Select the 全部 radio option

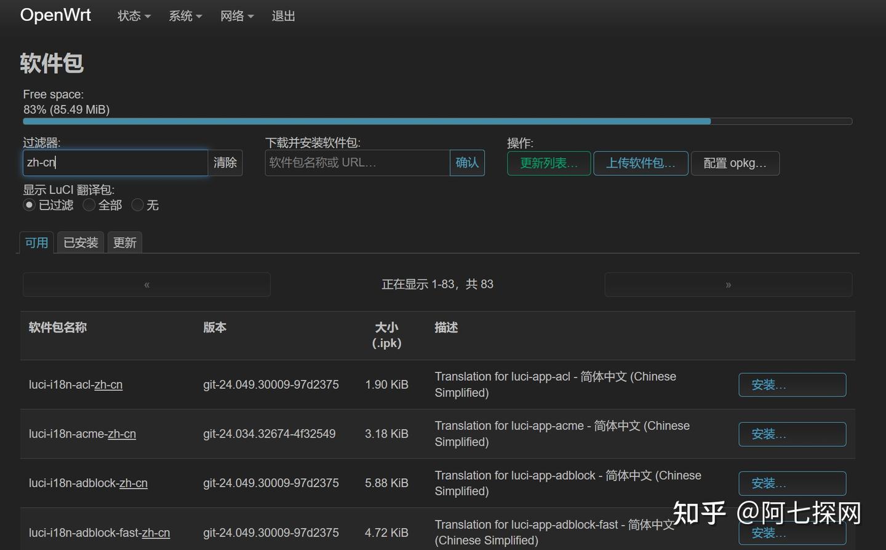coord(89,205)
